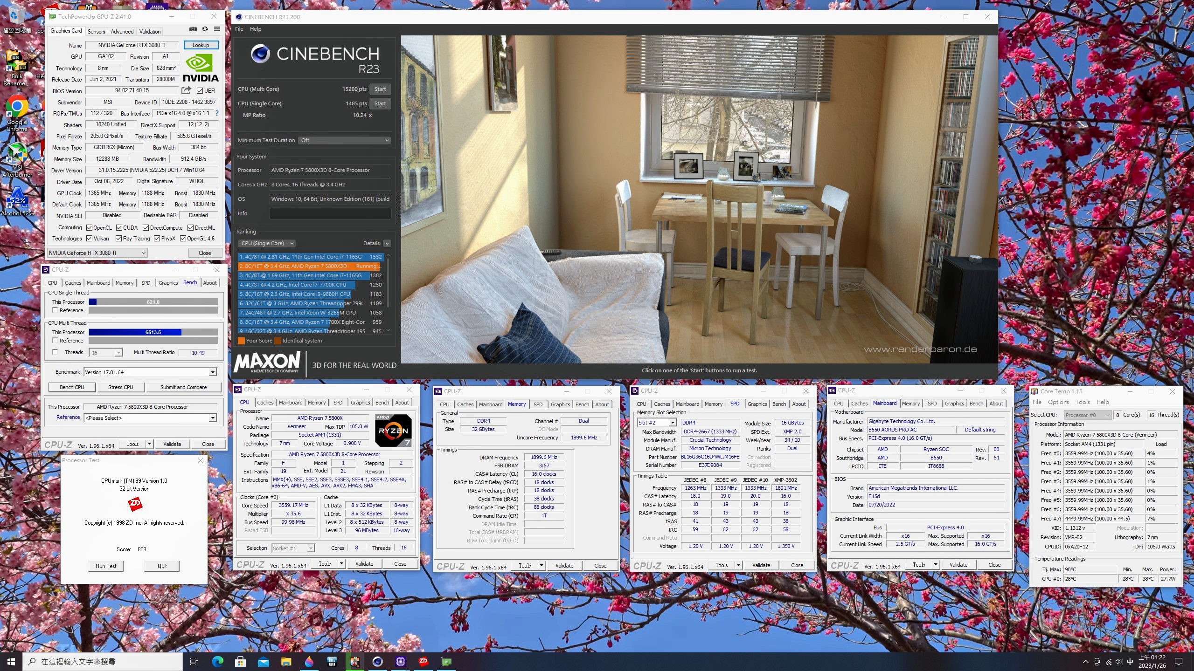Switch to ZD CPUmark via its taskbar icon
The image size is (1194, 671).
pyautogui.click(x=423, y=661)
